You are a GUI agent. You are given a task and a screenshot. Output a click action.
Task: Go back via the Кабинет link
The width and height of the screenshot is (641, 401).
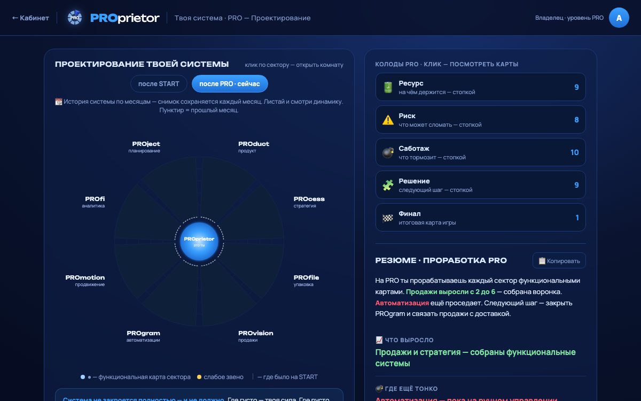pos(30,18)
